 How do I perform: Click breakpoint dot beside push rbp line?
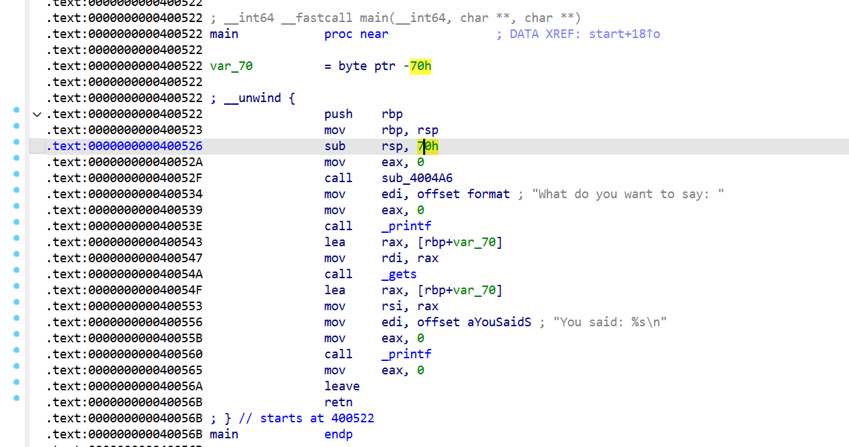(17, 109)
